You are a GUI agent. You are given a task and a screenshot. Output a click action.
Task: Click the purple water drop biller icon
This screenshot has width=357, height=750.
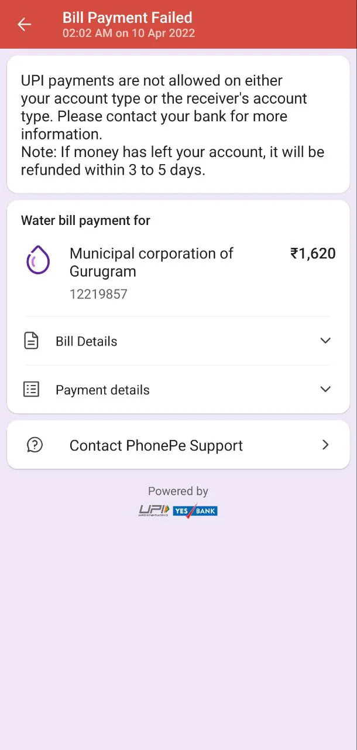pos(38,260)
